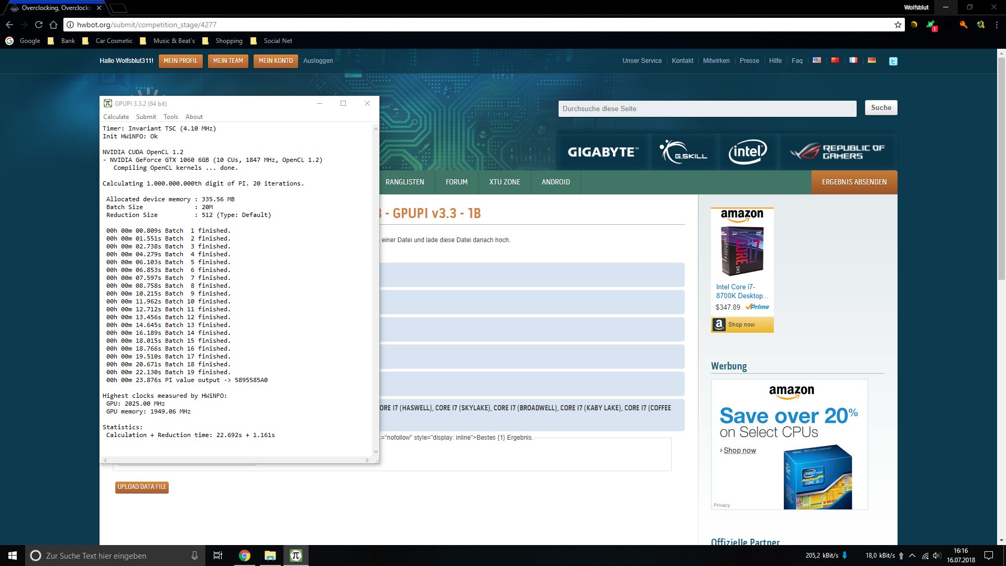Click Ausloggen link
Image resolution: width=1006 pixels, height=566 pixels.
(318, 61)
